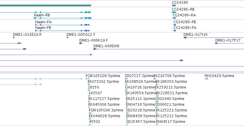Click the DME1-013E19.R clone label

tap(27, 34)
